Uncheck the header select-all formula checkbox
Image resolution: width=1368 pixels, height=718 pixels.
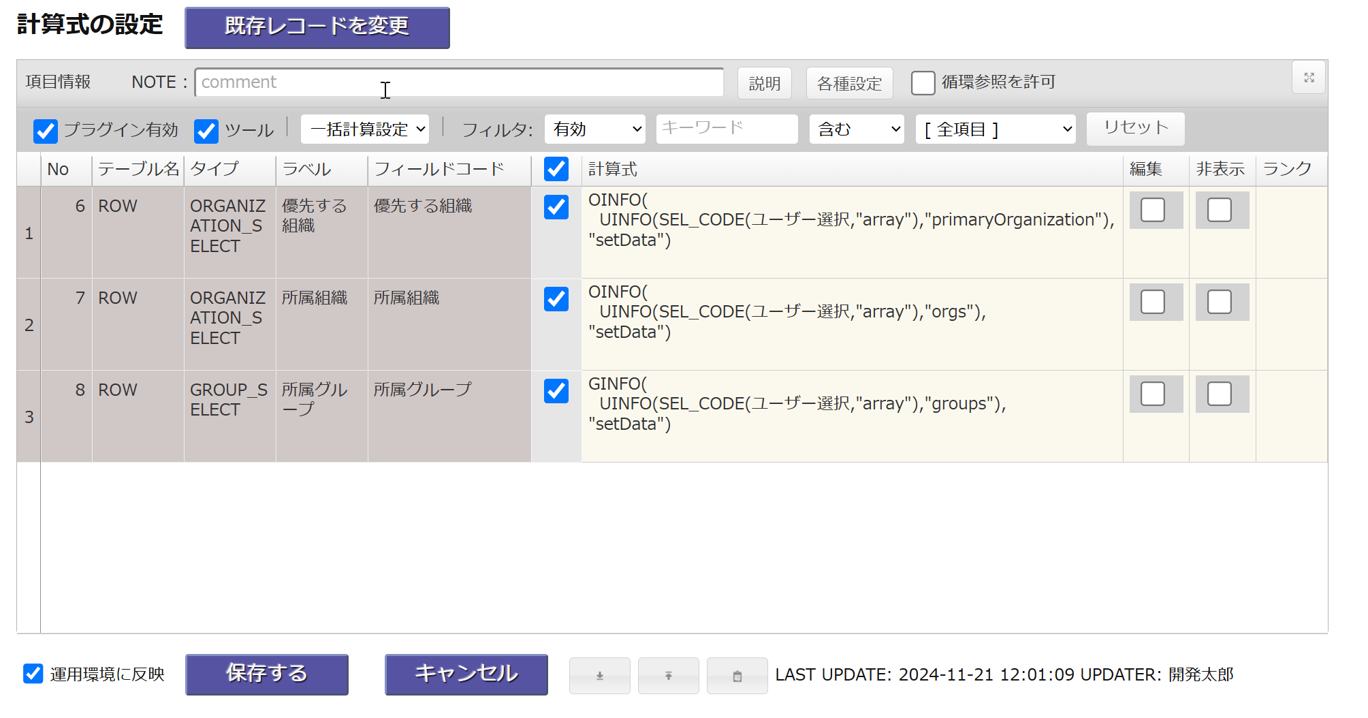pos(556,169)
